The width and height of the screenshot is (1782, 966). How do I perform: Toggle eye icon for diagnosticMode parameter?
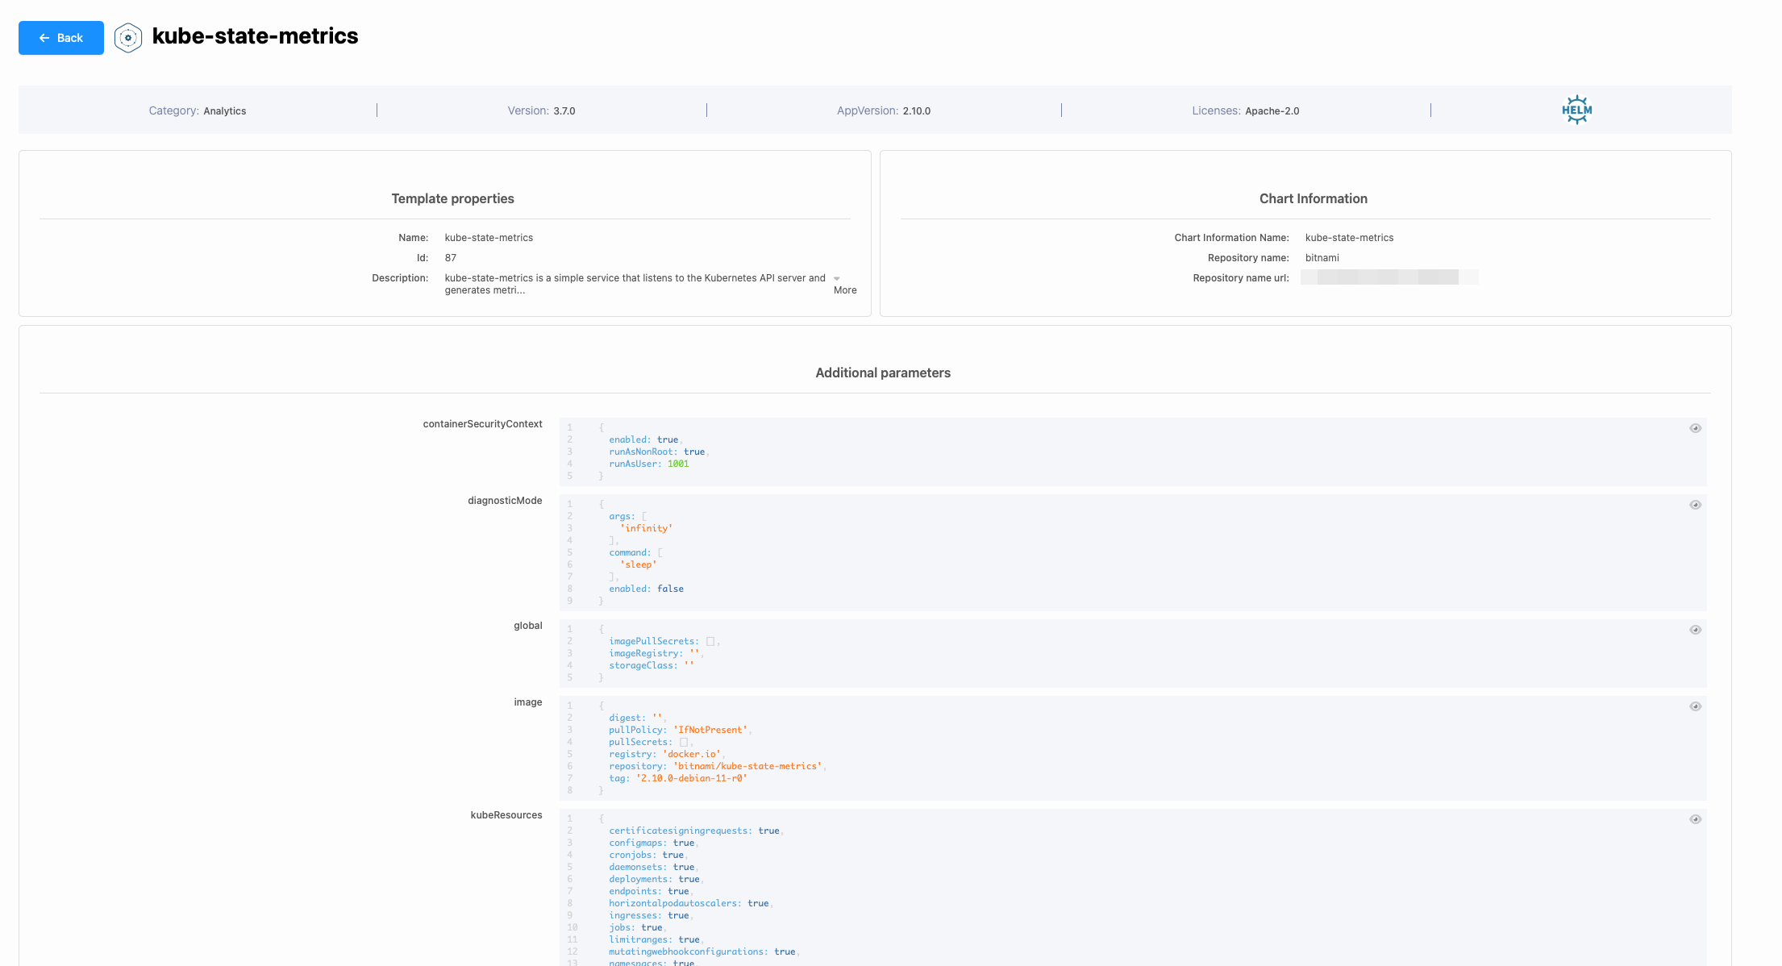point(1695,505)
